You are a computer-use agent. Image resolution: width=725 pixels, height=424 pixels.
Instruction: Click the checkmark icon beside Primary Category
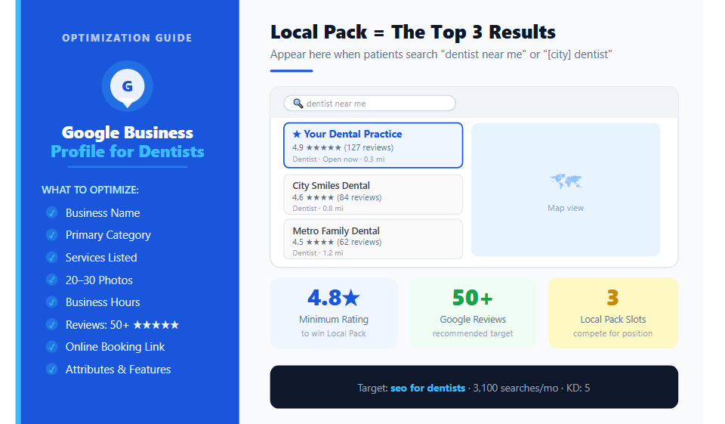pyautogui.click(x=52, y=235)
